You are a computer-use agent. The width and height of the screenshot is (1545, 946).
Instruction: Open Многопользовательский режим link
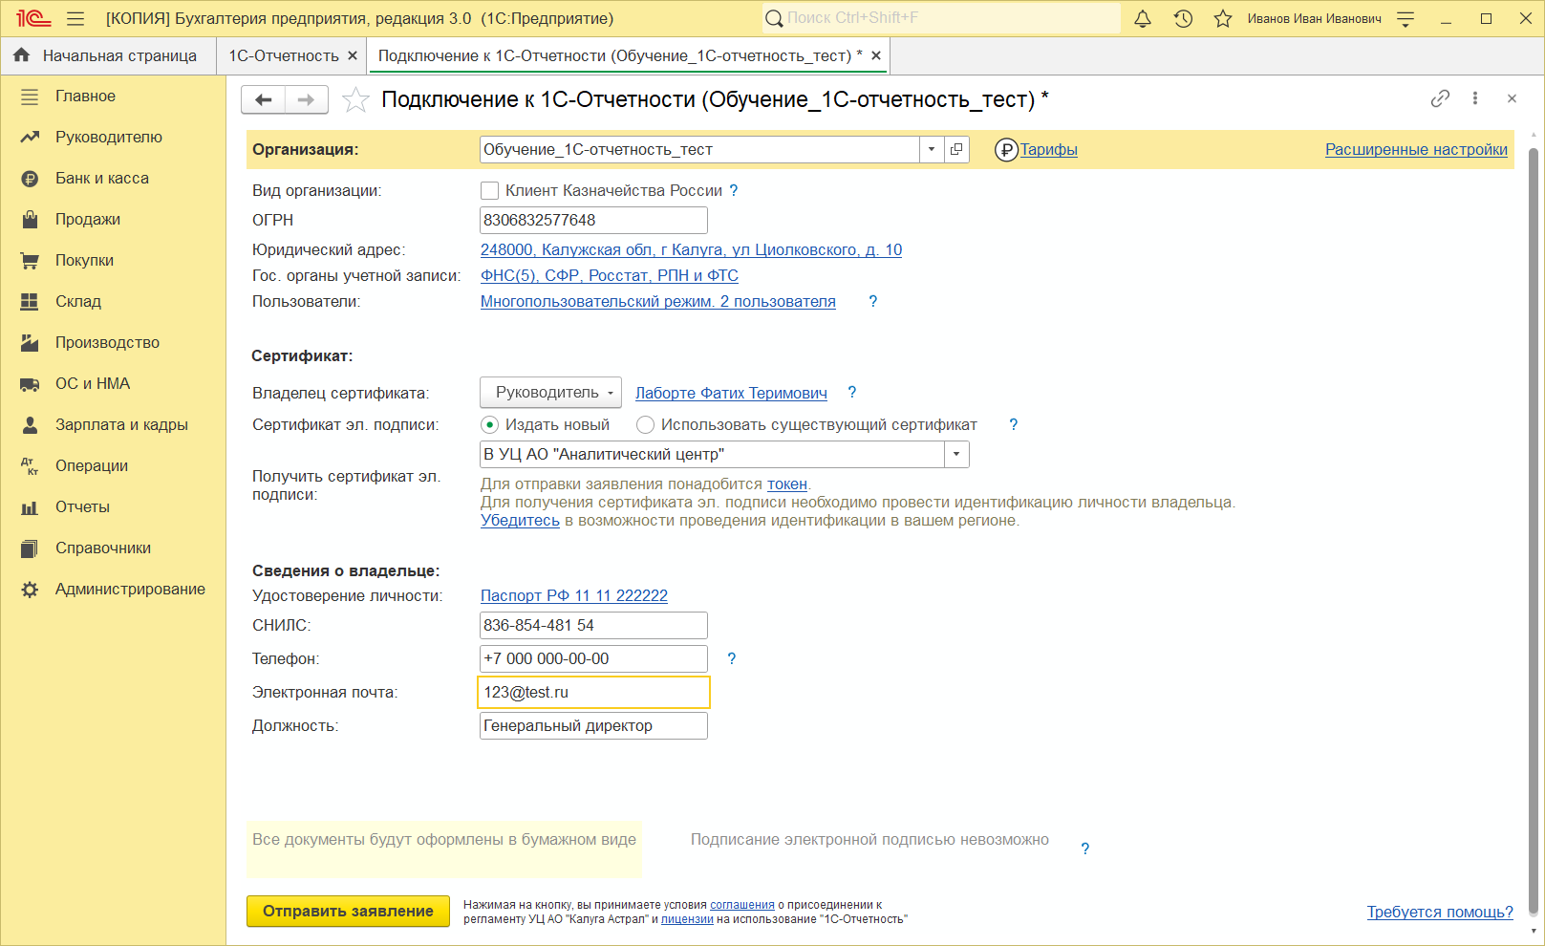coord(657,301)
